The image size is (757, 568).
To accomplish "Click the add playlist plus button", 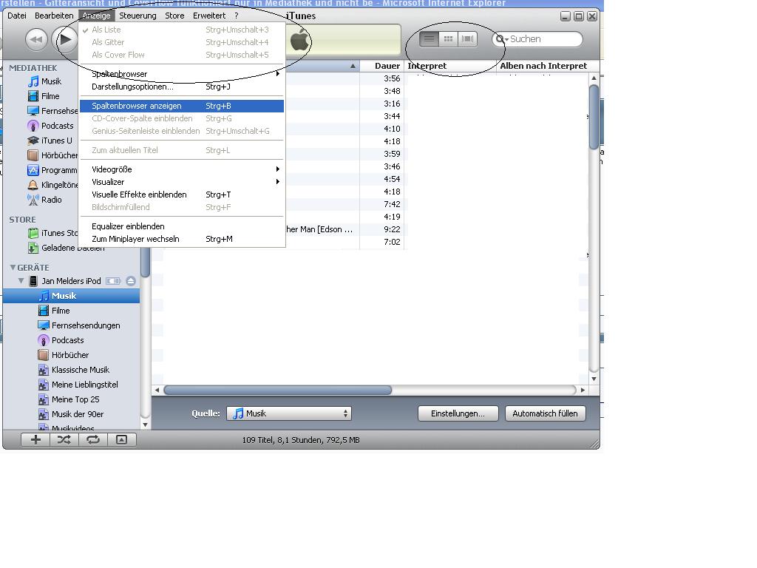I will click(x=35, y=439).
